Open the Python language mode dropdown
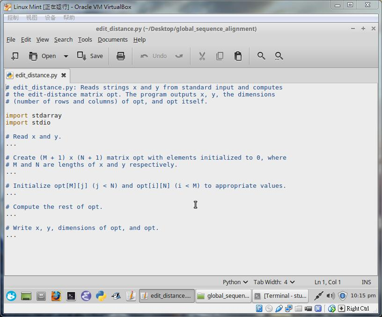The width and height of the screenshot is (382, 317). click(234, 282)
